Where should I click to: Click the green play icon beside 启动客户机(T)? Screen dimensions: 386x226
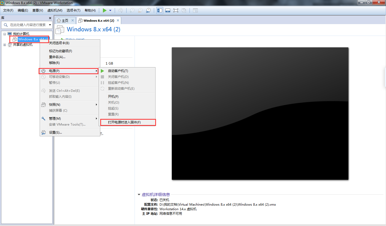pos(102,71)
